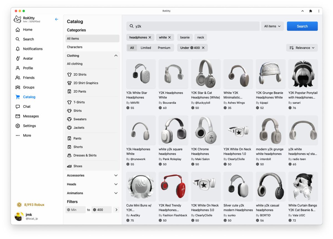This screenshot has height=239, width=333.
Task: Open Groups in the sidebar
Action: [x=29, y=87]
